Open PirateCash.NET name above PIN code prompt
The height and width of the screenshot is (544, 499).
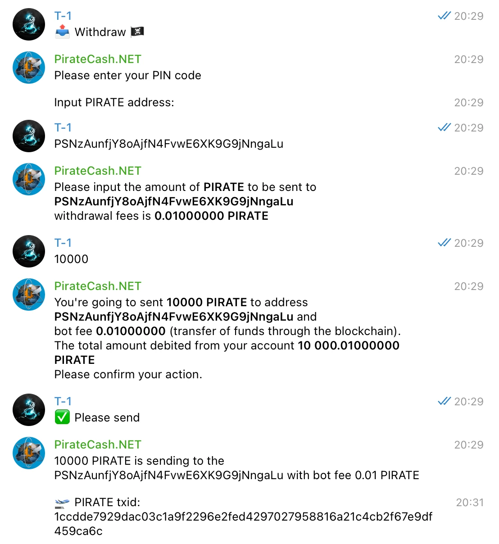pos(98,59)
